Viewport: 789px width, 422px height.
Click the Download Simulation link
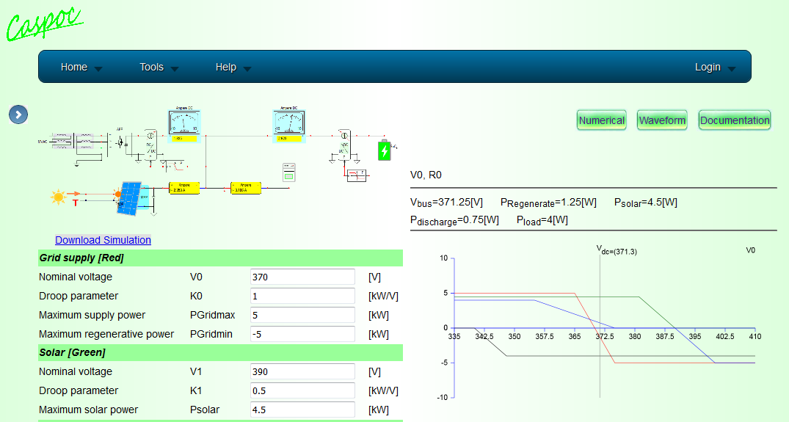(x=103, y=240)
